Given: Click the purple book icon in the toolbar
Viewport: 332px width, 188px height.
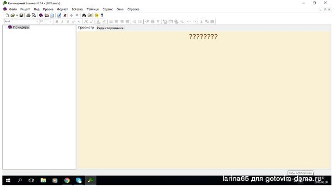Looking at the screenshot, I should tap(41, 16).
